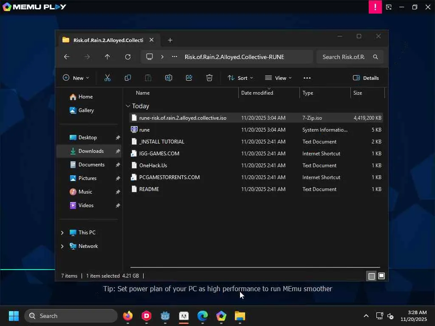
Task: Select the IGG-GAMES.COM shortcut
Action: click(x=256, y=154)
